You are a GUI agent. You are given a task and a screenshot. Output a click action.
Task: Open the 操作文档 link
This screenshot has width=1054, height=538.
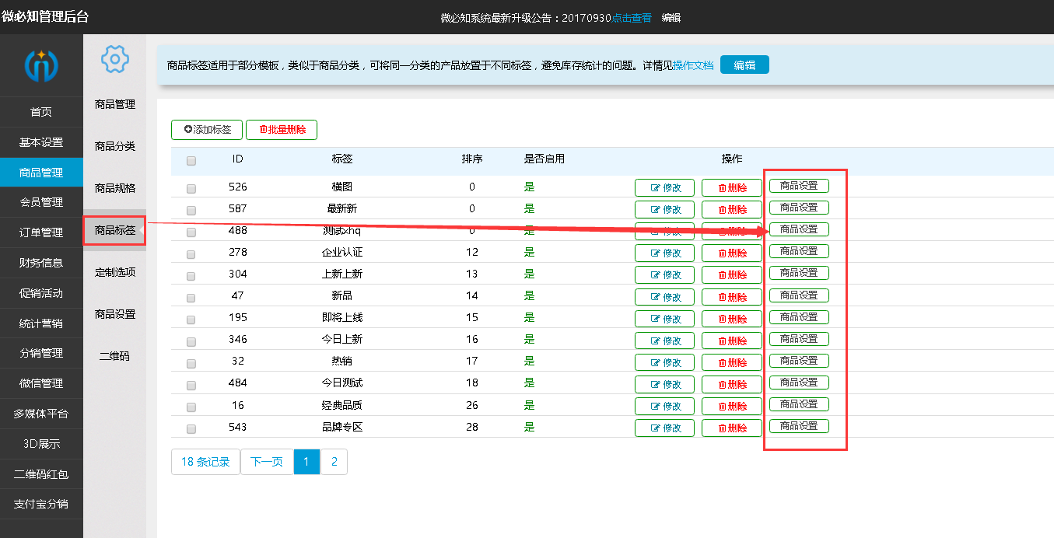(x=692, y=65)
